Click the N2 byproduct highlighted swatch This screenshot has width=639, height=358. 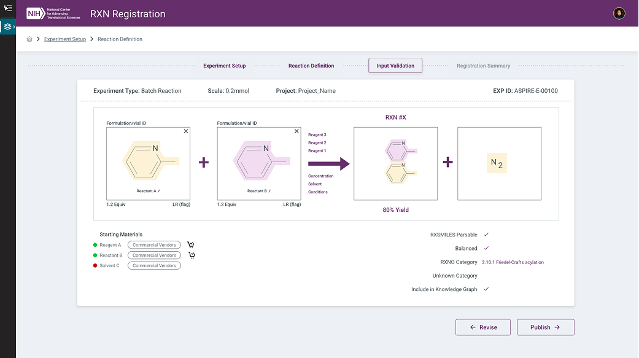coord(497,163)
